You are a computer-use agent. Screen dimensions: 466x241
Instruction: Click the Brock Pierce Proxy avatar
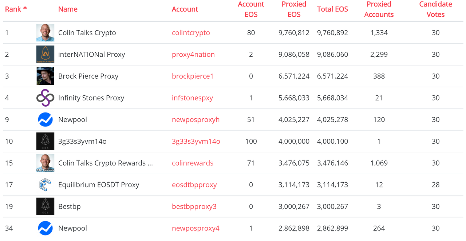(45, 76)
